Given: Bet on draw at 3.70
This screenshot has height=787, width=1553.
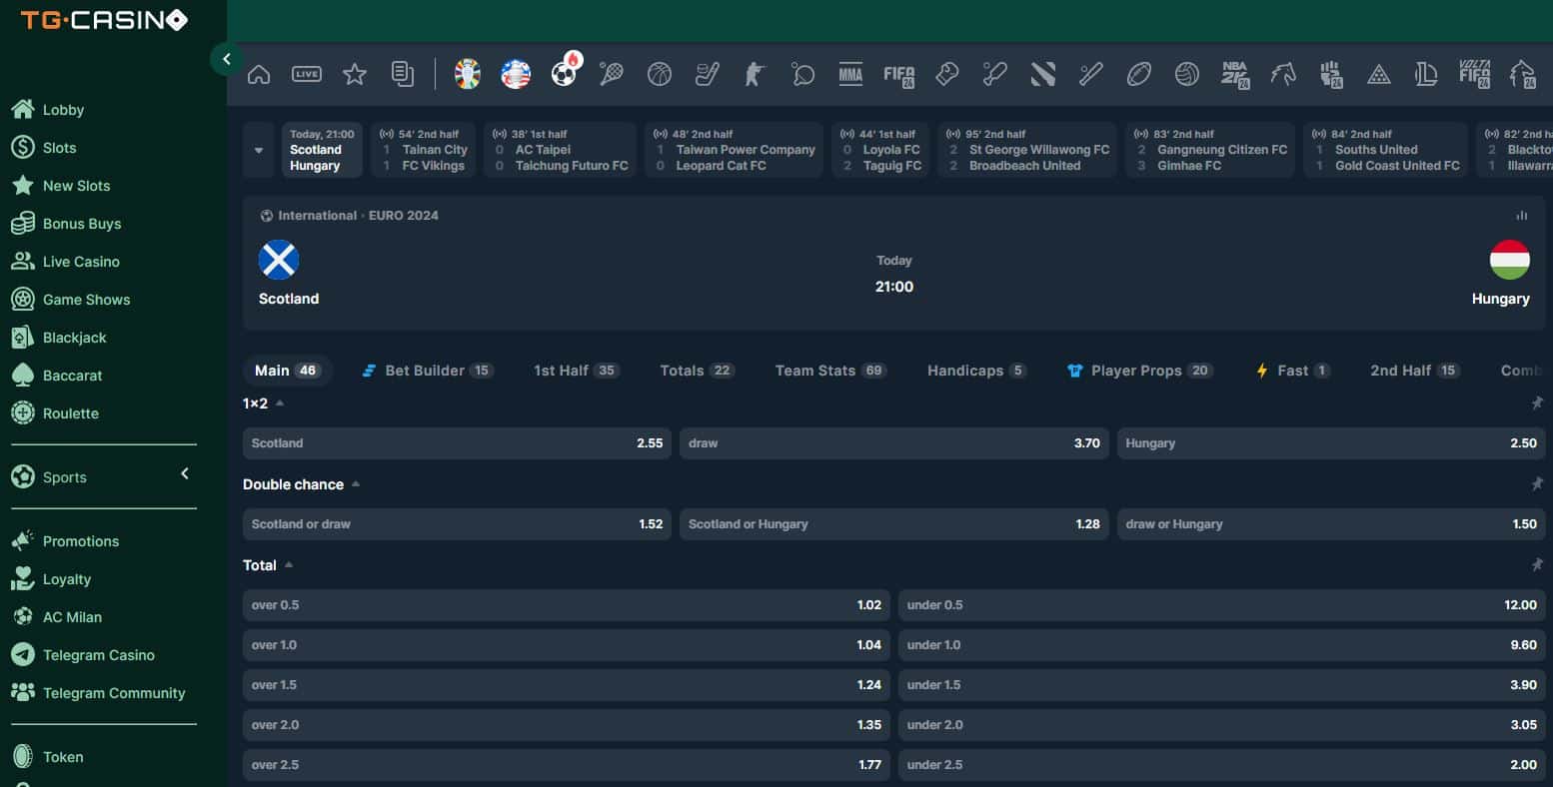Looking at the screenshot, I should point(893,443).
